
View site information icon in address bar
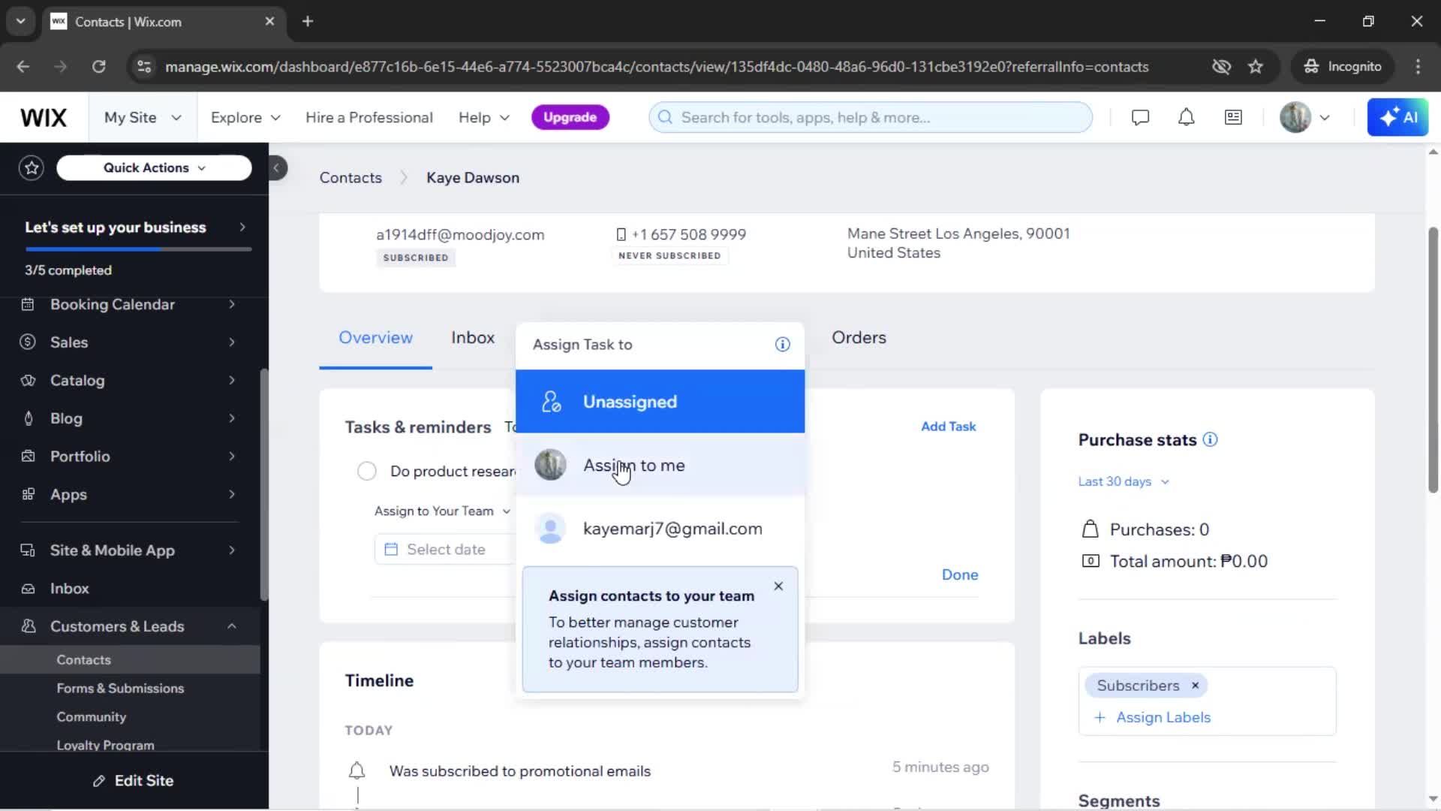(x=143, y=67)
